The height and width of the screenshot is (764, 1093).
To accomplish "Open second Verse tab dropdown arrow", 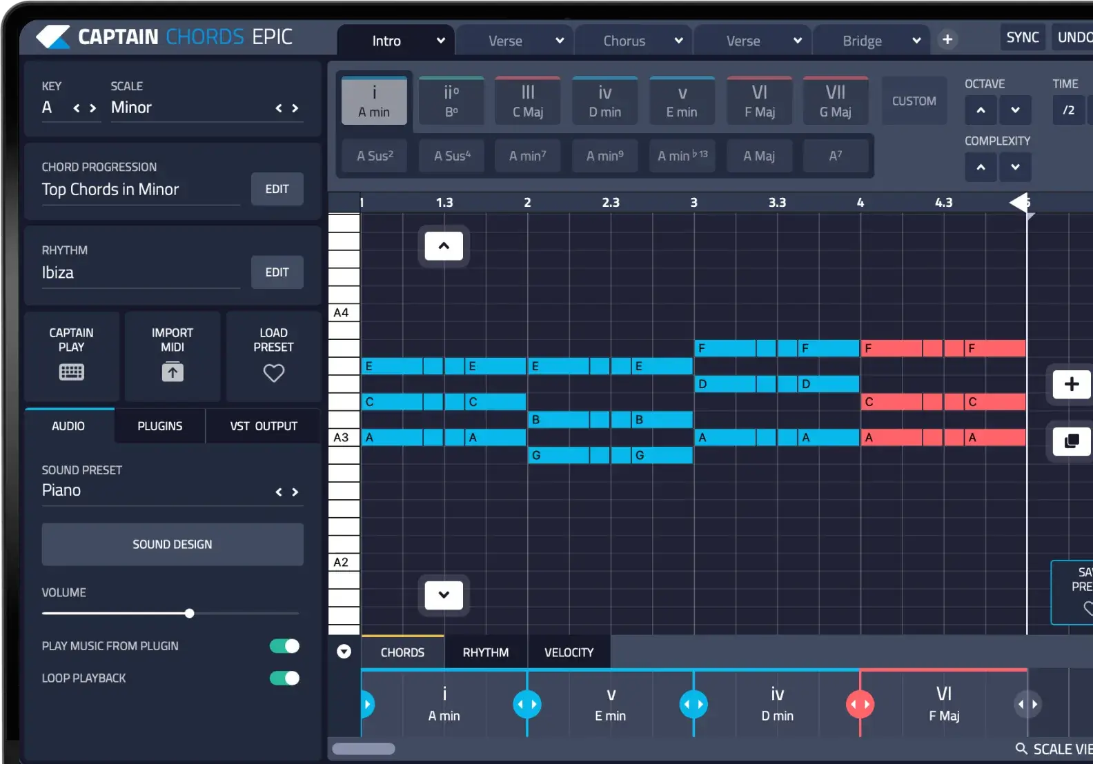I will tap(798, 41).
